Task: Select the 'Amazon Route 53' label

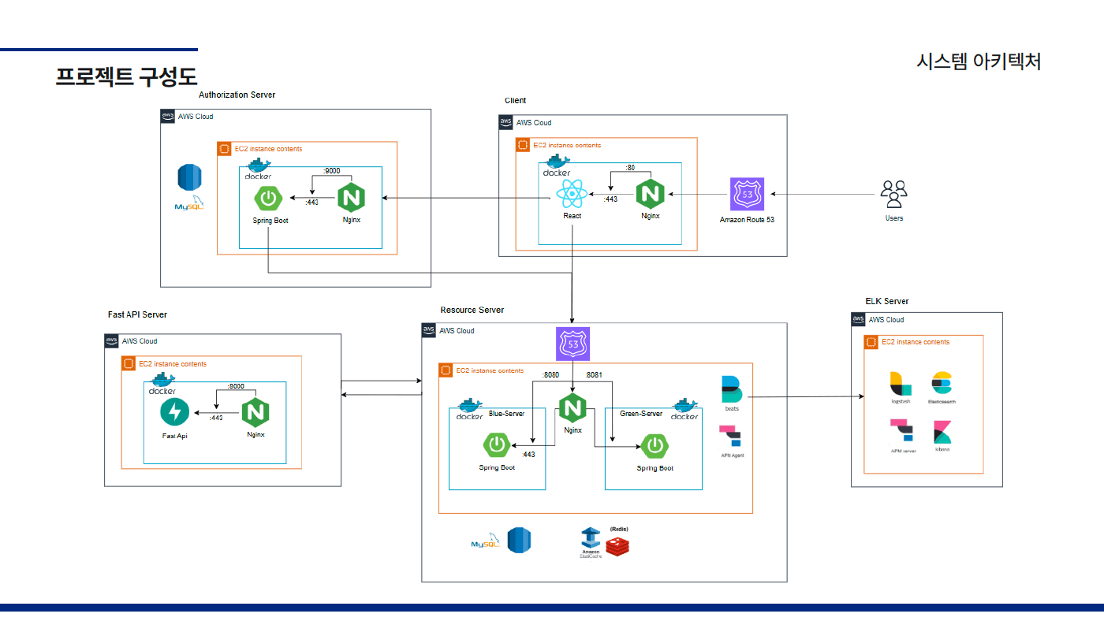Action: (747, 219)
